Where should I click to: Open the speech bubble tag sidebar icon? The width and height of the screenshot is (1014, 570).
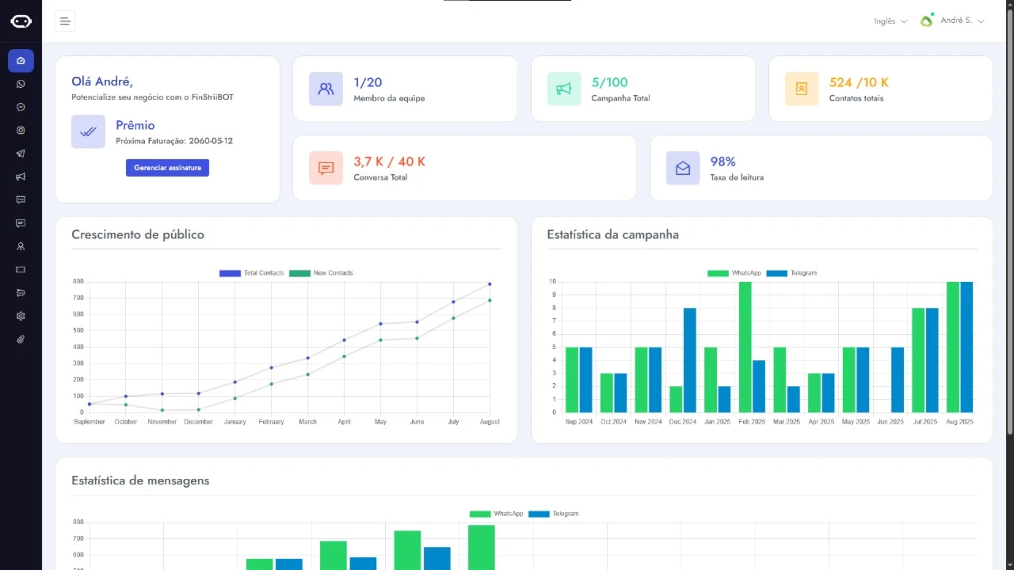click(21, 293)
